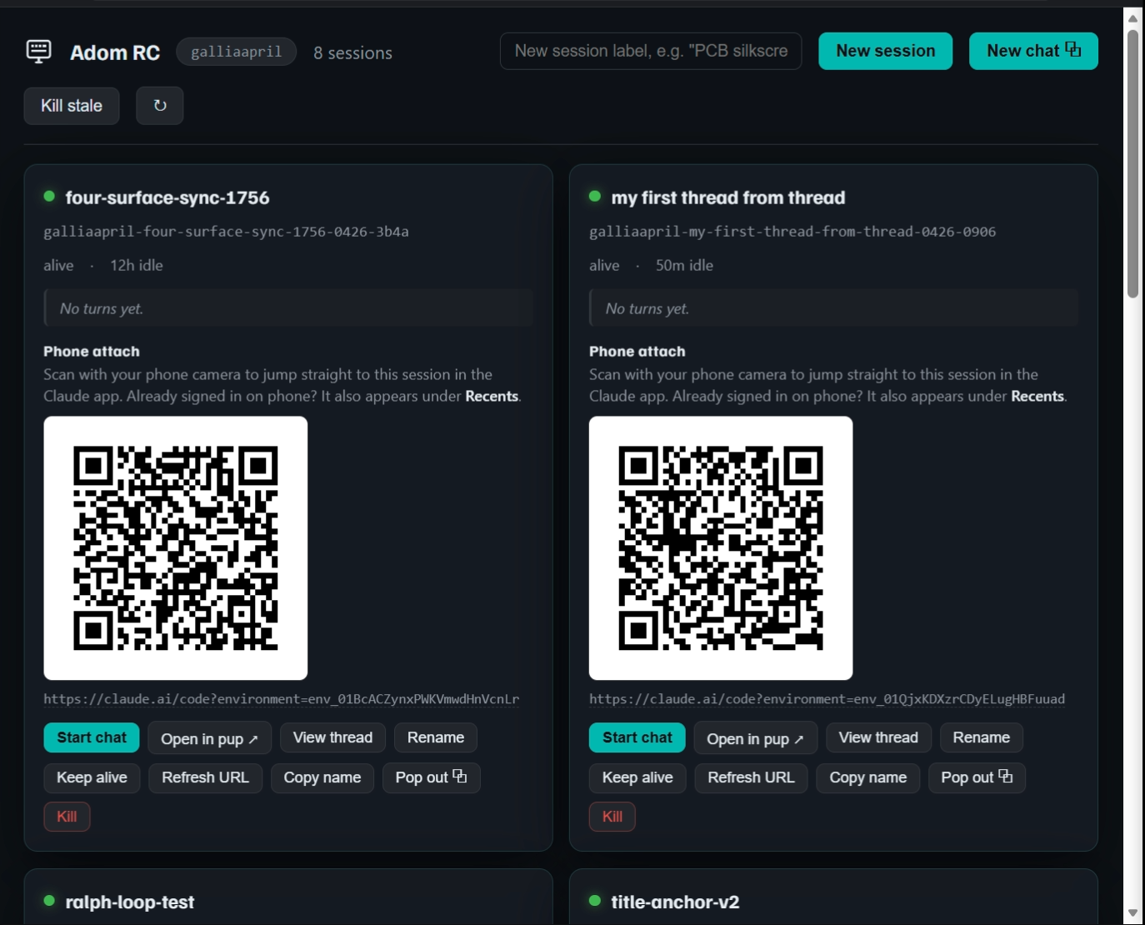Open claude.ai link ending env_01BcACZynxPWKVmwdHnVcnLr

(282, 699)
